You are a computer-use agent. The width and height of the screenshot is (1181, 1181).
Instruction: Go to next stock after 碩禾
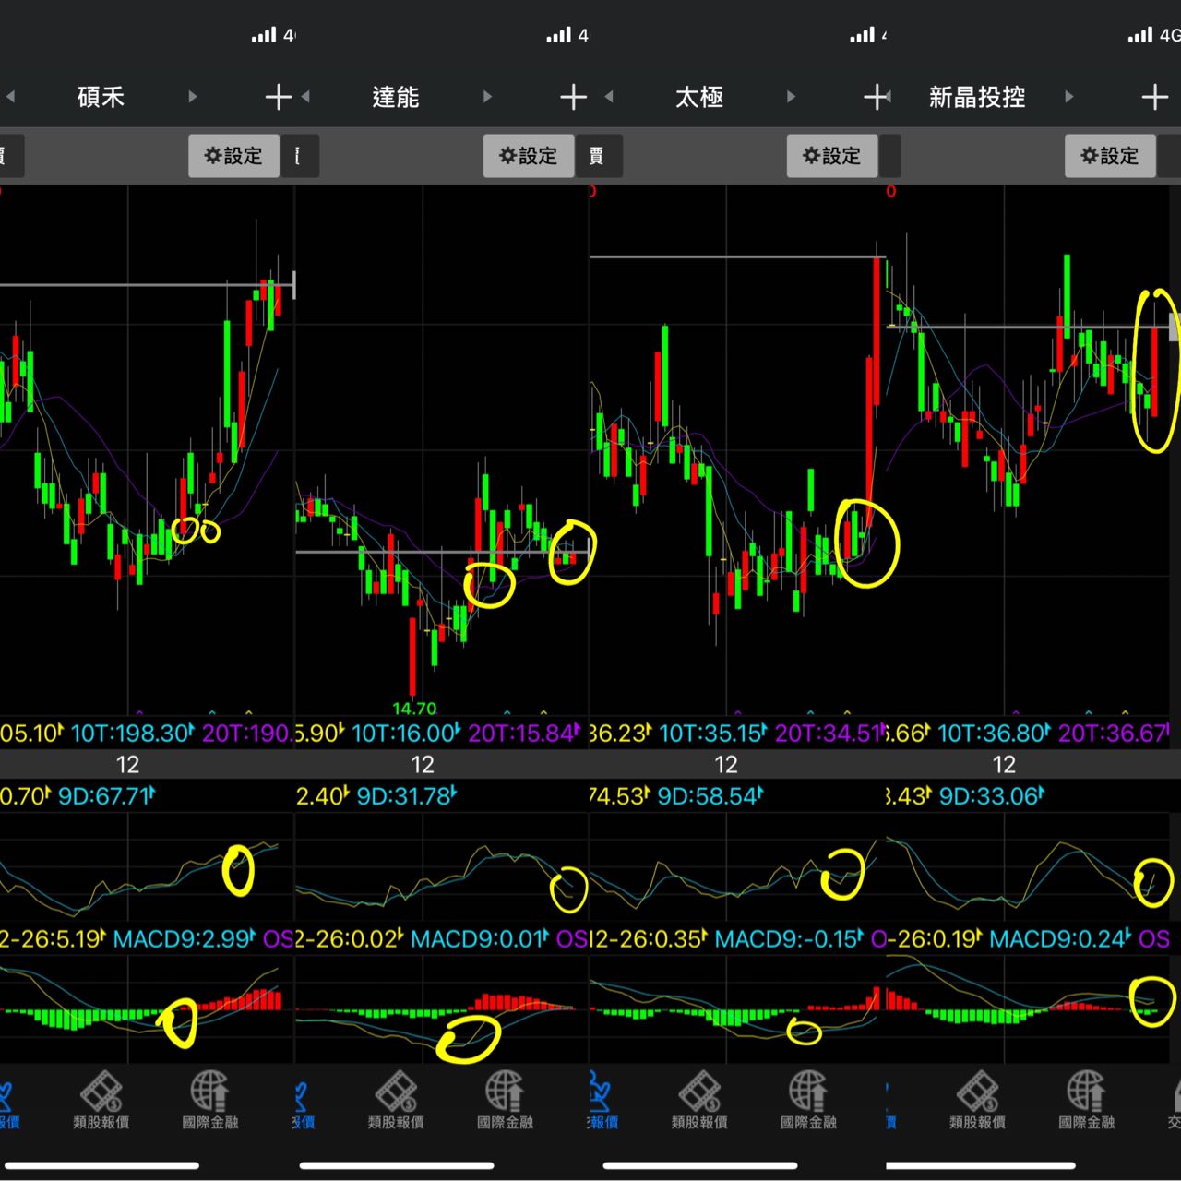(192, 97)
